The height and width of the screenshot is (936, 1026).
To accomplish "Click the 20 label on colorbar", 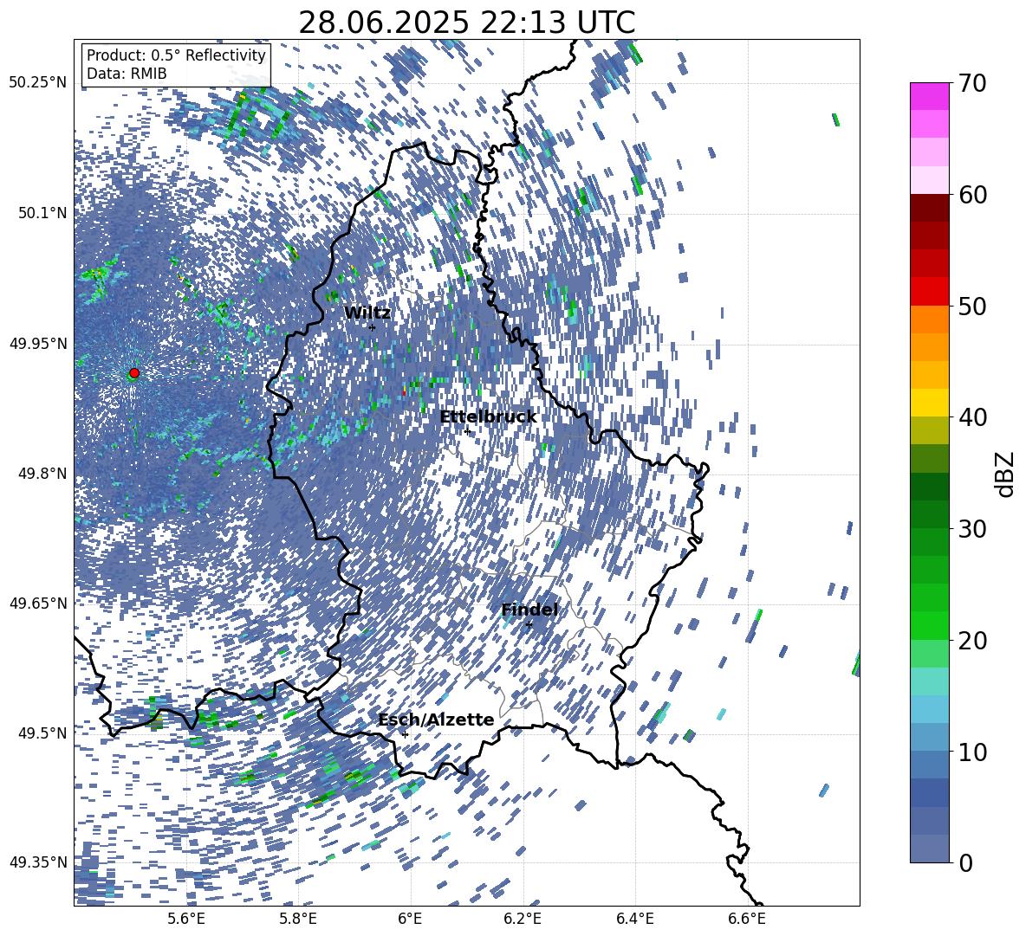I will point(972,641).
